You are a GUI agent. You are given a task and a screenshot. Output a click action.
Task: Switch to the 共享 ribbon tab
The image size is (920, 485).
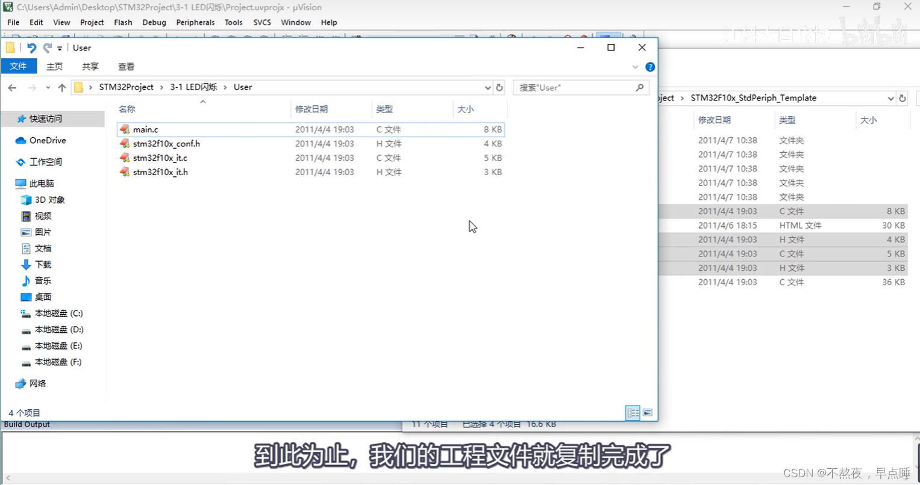89,66
